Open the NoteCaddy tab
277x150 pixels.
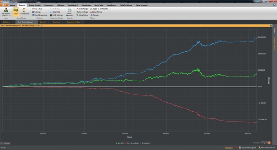tap(99, 5)
